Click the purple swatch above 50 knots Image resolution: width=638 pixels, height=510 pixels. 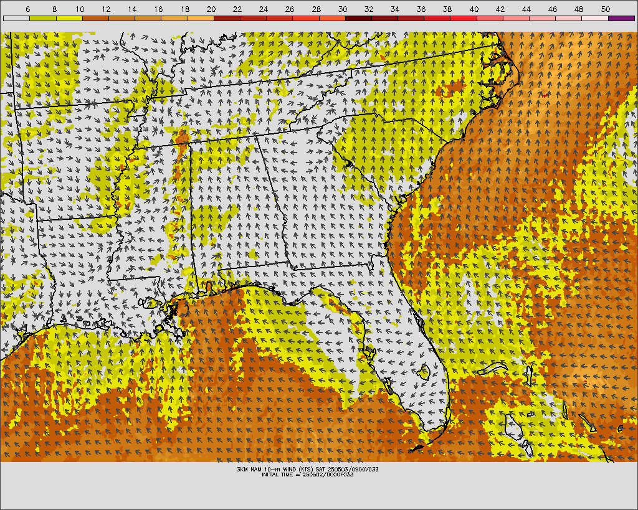(621, 18)
